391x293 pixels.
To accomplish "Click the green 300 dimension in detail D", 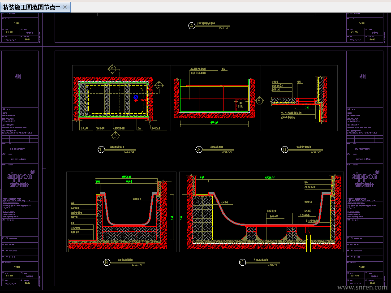I will click(x=307, y=108).
